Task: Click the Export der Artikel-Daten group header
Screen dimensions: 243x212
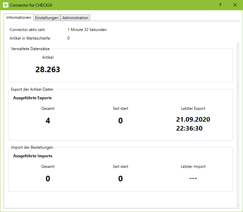Action: [x=32, y=89]
